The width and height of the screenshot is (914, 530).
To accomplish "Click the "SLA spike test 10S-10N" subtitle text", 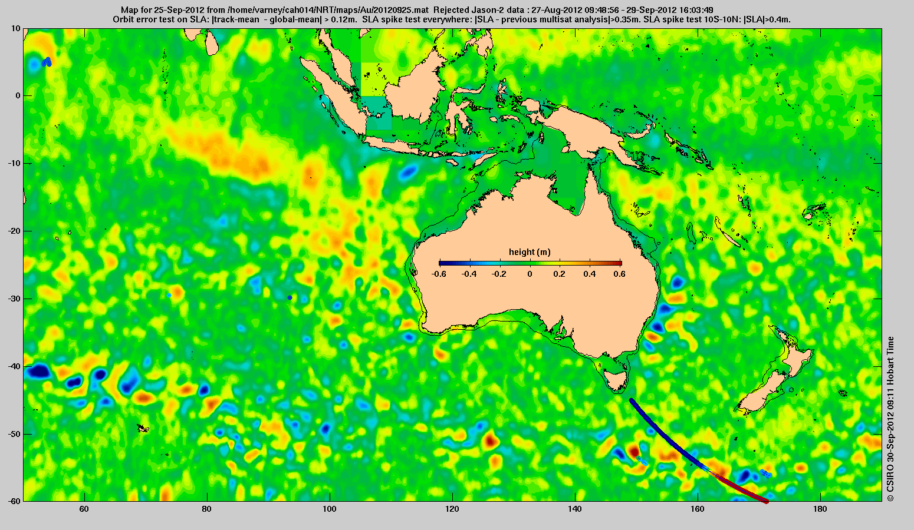I will [x=692, y=19].
